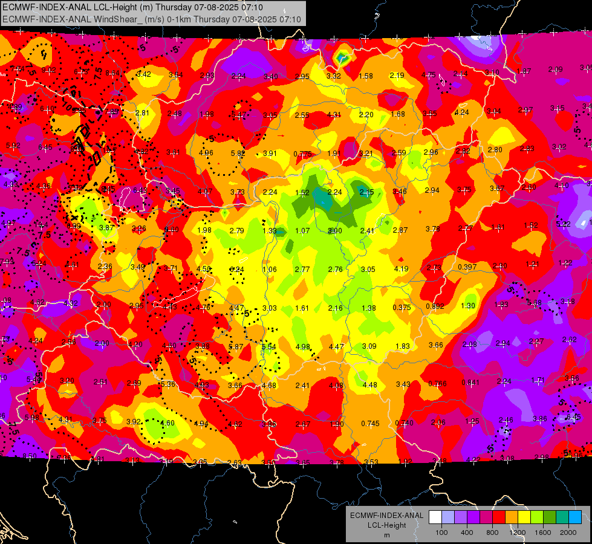Click the wind shear value 4.98
Viewport: 592px width, 544px height.
tap(302, 346)
